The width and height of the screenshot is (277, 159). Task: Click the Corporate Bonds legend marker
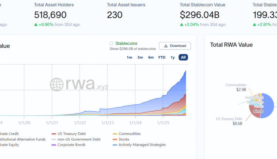coord(54,145)
